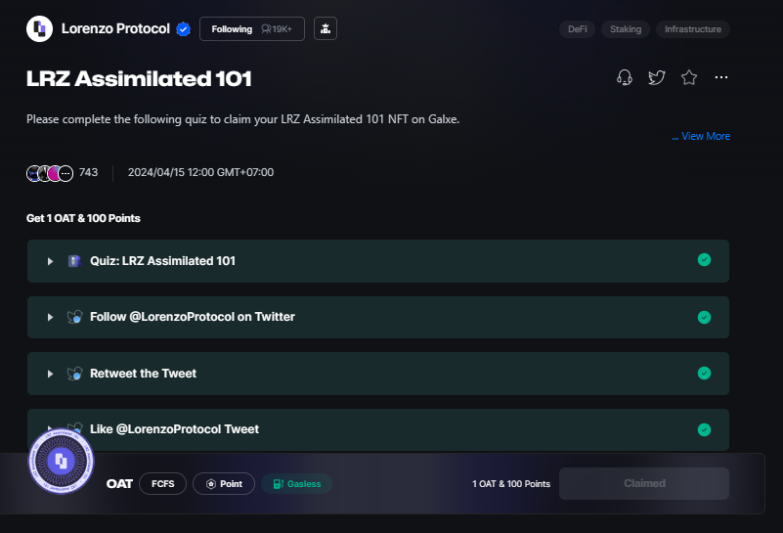Click the Lorenzo Protocol logo avatar
This screenshot has height=533, width=783.
pos(39,29)
